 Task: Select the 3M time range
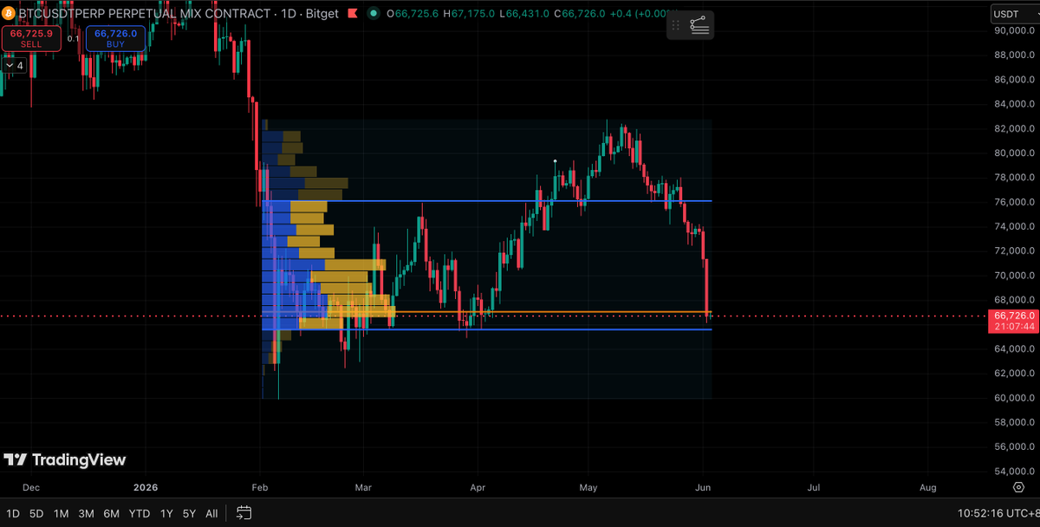point(86,513)
